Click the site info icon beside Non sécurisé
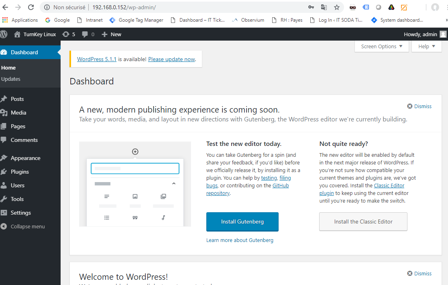Image resolution: width=448 pixels, height=285 pixels. (x=47, y=7)
